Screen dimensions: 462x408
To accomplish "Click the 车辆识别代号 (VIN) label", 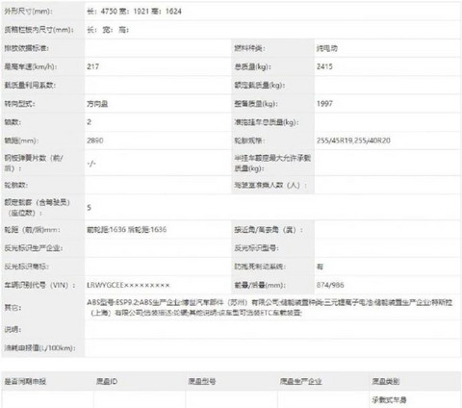I will coord(39,285).
